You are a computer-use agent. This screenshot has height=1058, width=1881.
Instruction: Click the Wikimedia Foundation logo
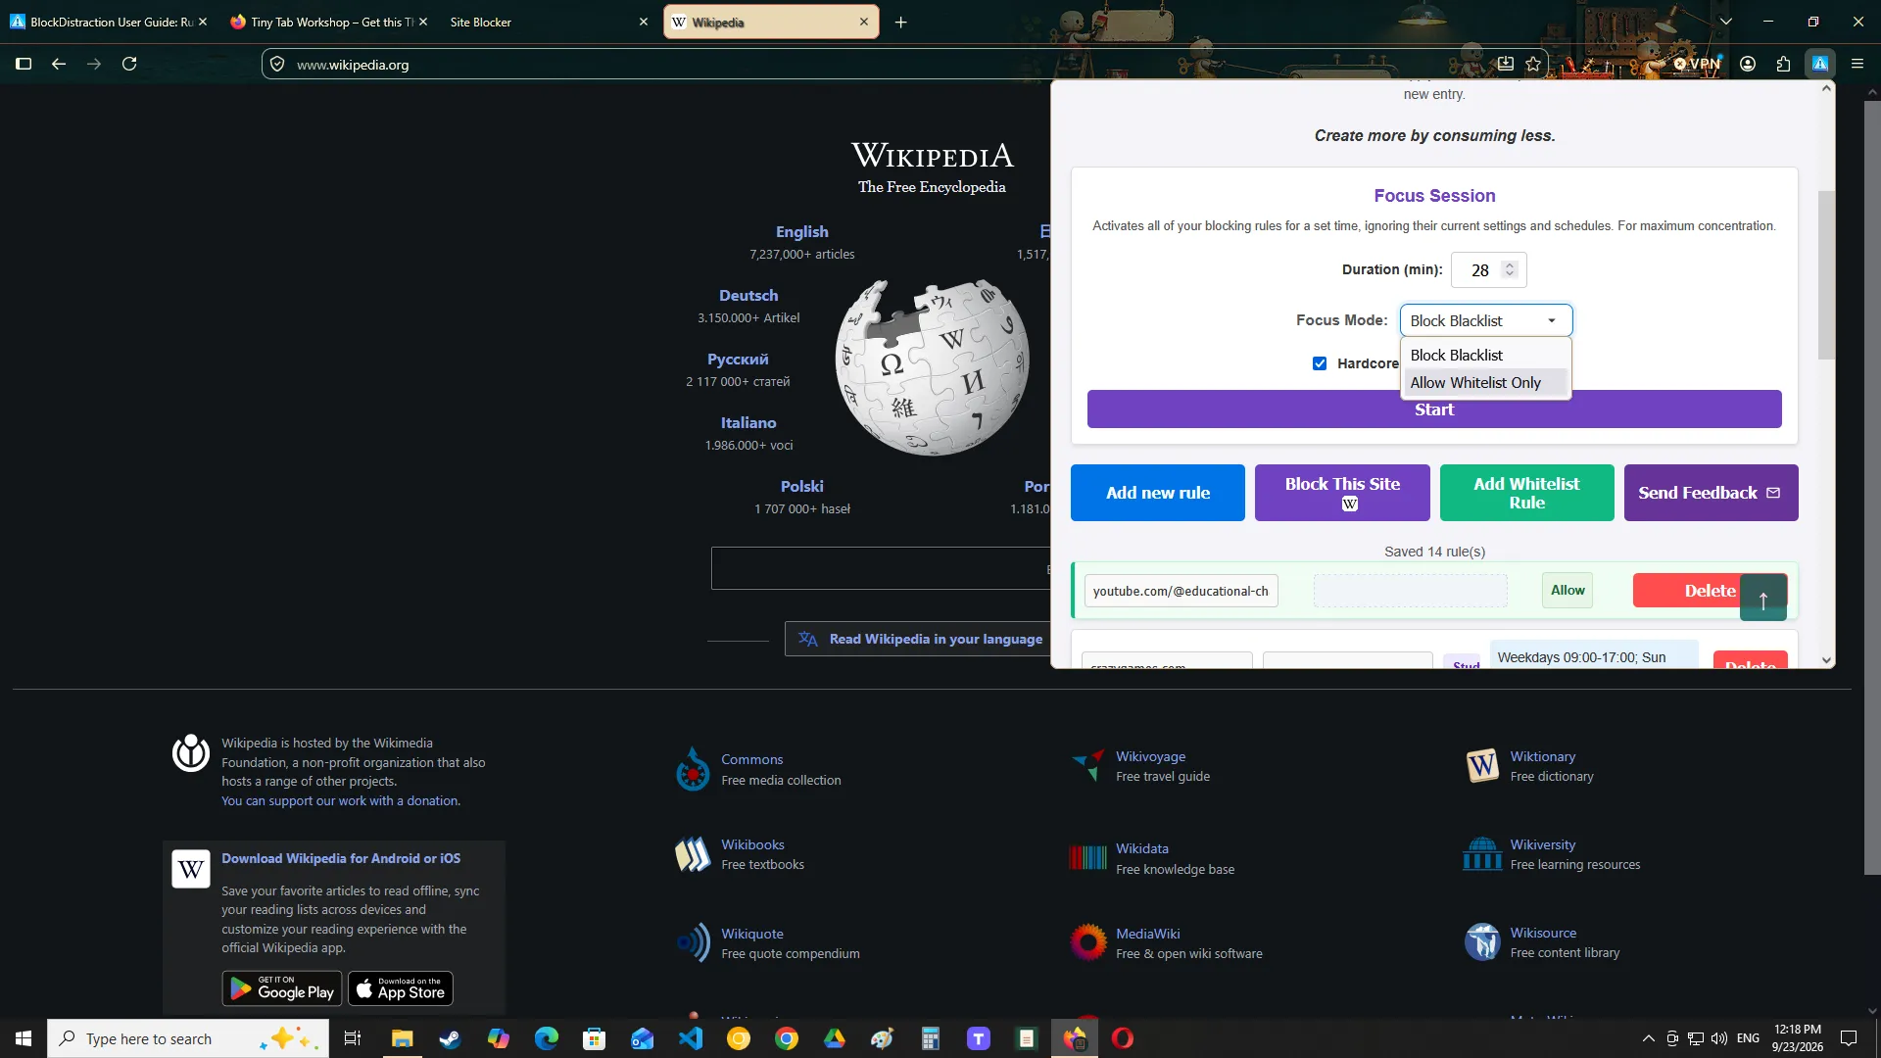click(x=191, y=753)
